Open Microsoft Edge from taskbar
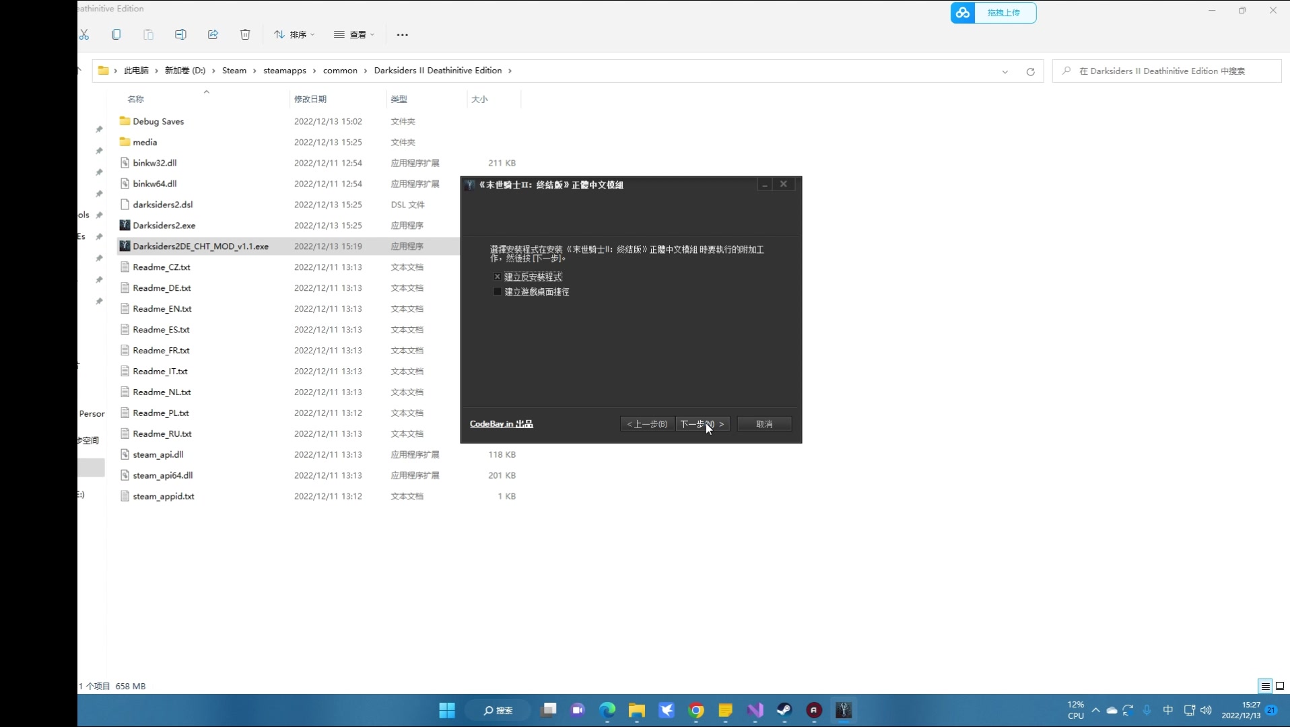 tap(607, 710)
